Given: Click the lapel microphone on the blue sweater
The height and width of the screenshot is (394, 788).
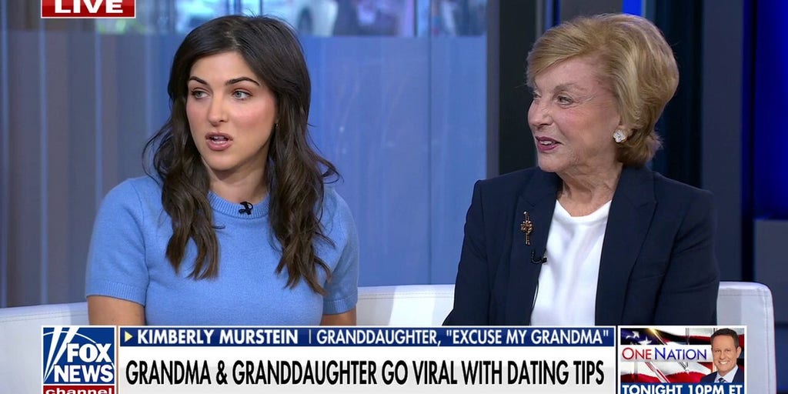Looking at the screenshot, I should (245, 208).
